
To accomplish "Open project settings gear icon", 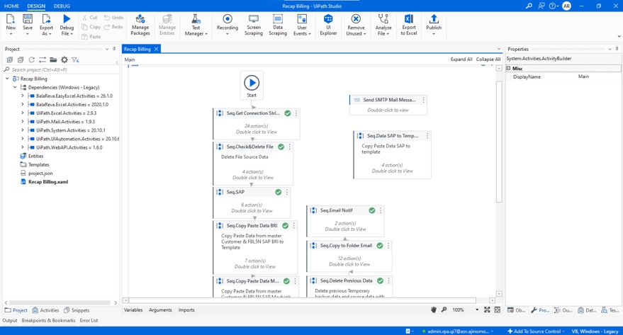I will click(x=64, y=60).
